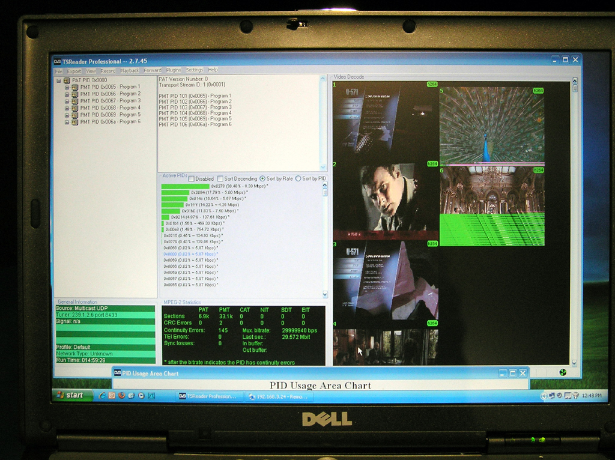Open the Record menu
615x460 pixels.
[x=108, y=71]
